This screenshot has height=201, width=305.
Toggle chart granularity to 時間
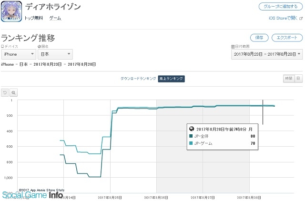pos(288,78)
